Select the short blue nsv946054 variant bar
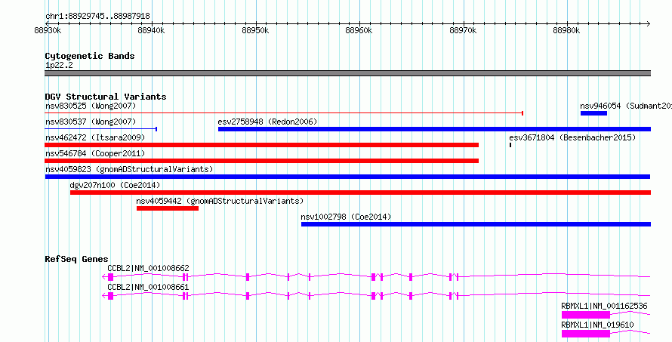The width and height of the screenshot is (672, 342). coord(593,113)
